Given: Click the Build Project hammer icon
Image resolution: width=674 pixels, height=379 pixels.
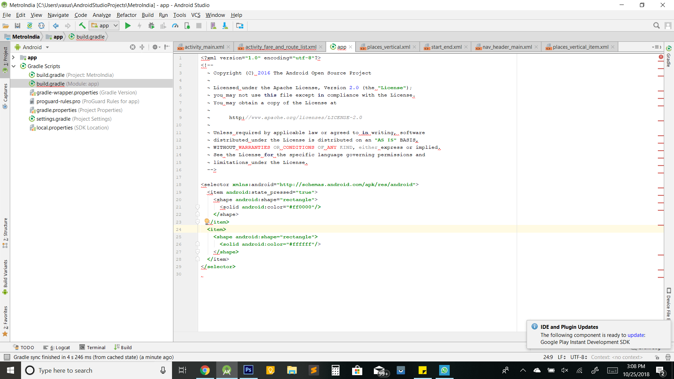Looking at the screenshot, I should pyautogui.click(x=82, y=26).
